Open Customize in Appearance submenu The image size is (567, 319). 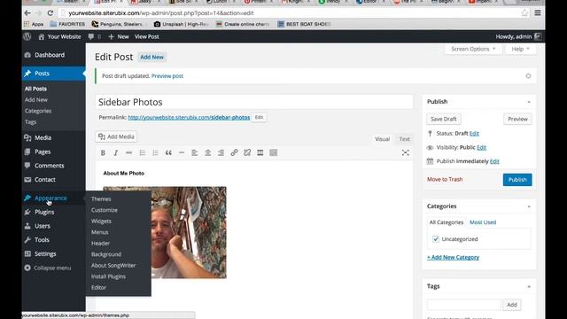105,210
